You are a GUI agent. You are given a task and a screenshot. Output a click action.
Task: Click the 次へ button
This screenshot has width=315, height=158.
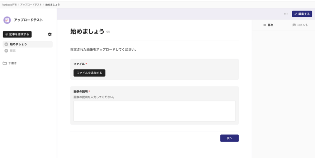[230, 138]
